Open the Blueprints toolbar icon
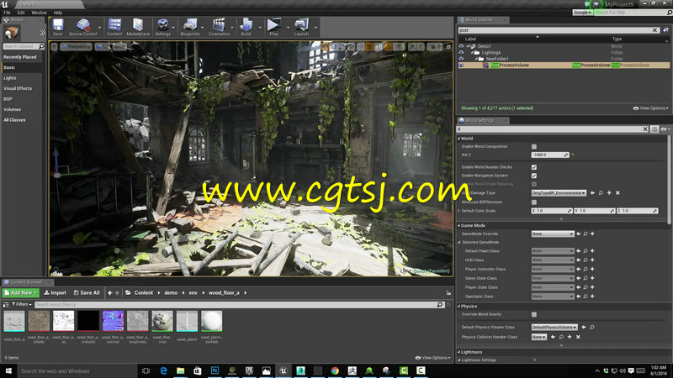This screenshot has width=673, height=378. 190,27
